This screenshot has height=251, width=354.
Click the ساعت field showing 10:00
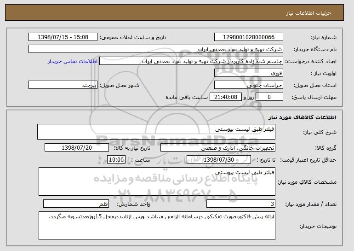[116, 160]
